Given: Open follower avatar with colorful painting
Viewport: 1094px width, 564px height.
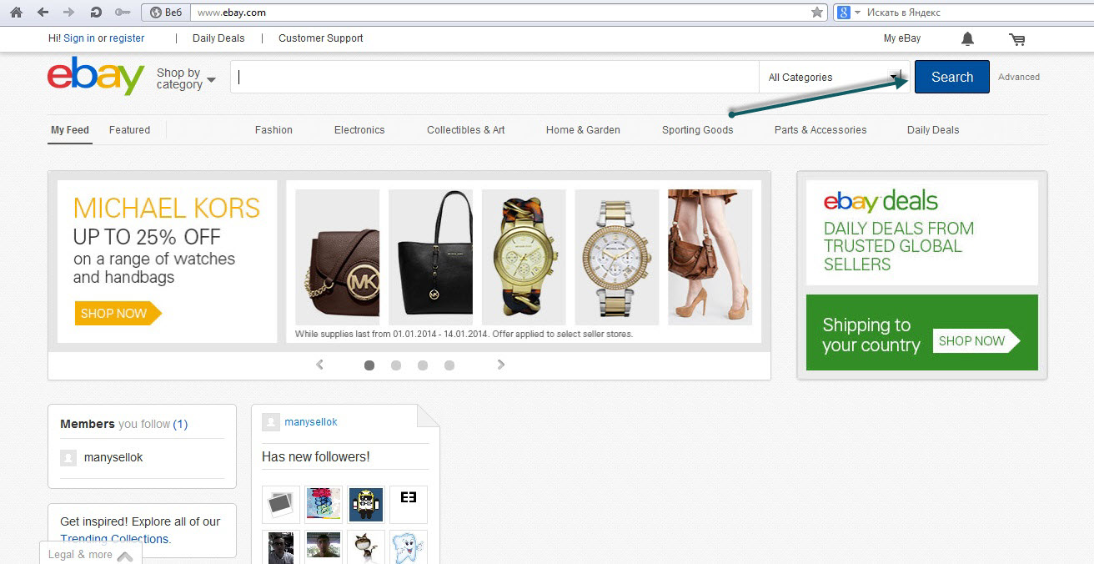Looking at the screenshot, I should pyautogui.click(x=324, y=505).
